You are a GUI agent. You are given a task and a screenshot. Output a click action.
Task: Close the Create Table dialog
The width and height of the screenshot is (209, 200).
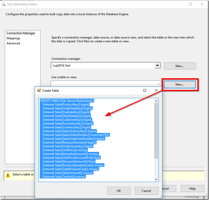[156, 91]
